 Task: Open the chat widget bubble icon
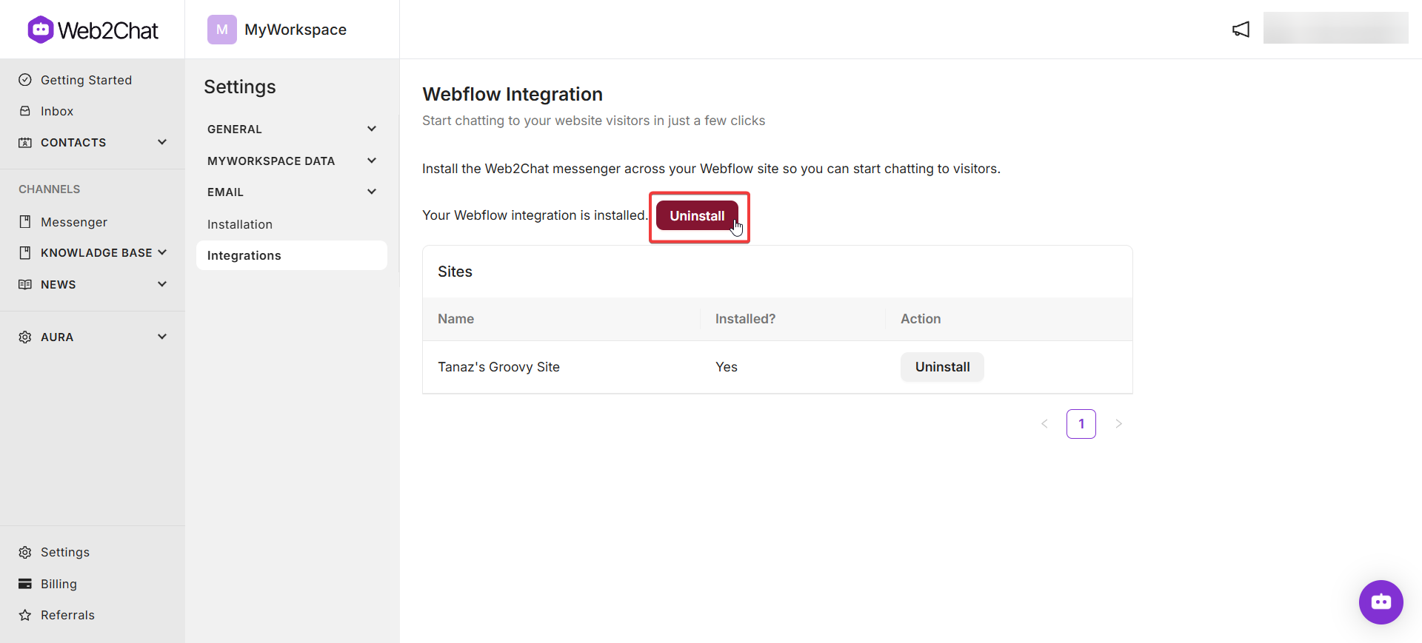click(x=1381, y=602)
